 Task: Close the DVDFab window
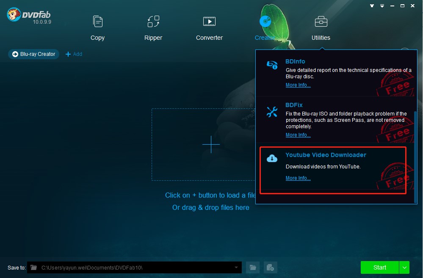tap(412, 6)
